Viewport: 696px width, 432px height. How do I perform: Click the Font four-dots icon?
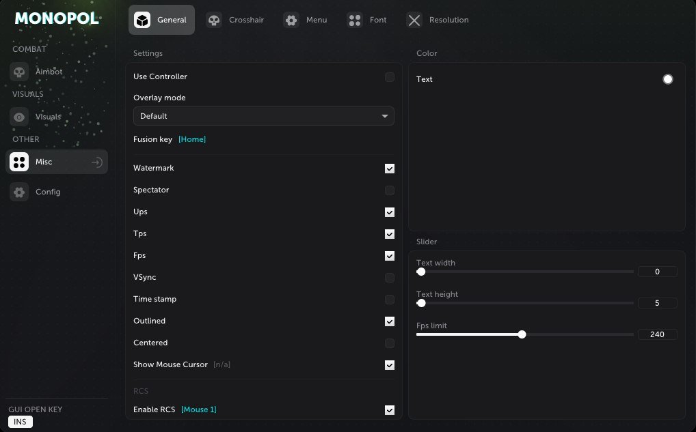click(x=355, y=20)
